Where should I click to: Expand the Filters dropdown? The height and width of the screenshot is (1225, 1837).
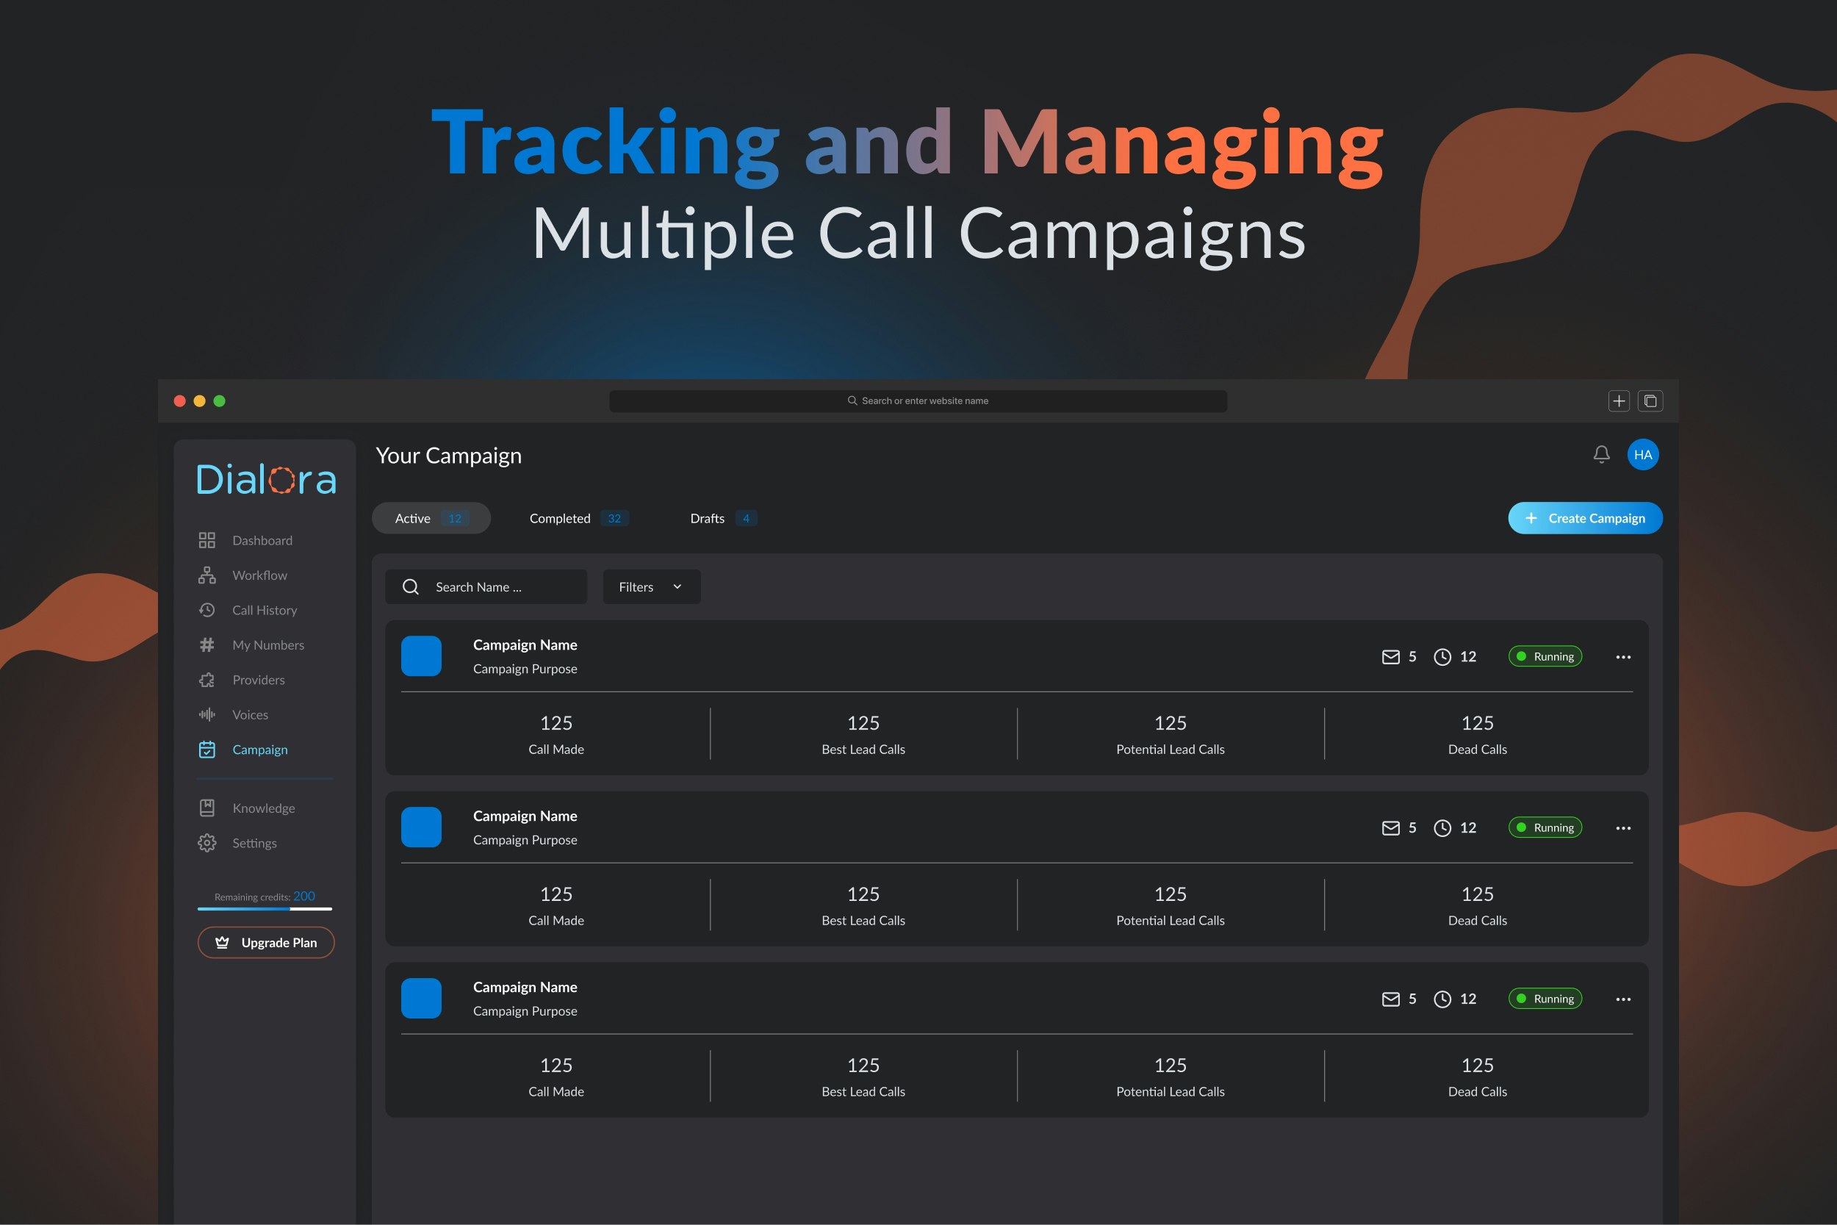coord(651,586)
